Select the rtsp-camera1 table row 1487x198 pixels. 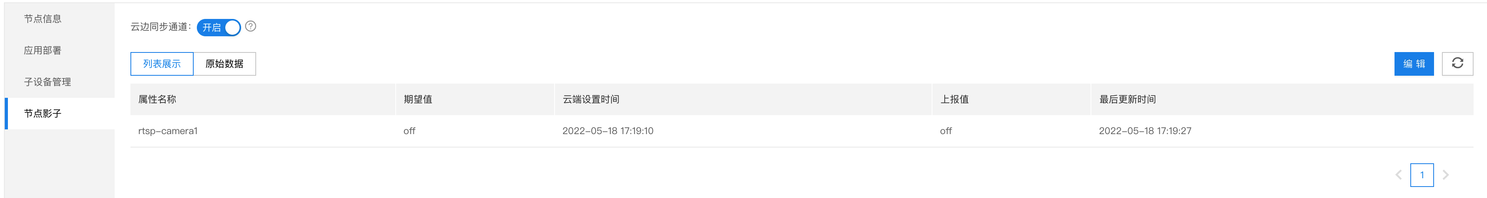[x=802, y=131]
